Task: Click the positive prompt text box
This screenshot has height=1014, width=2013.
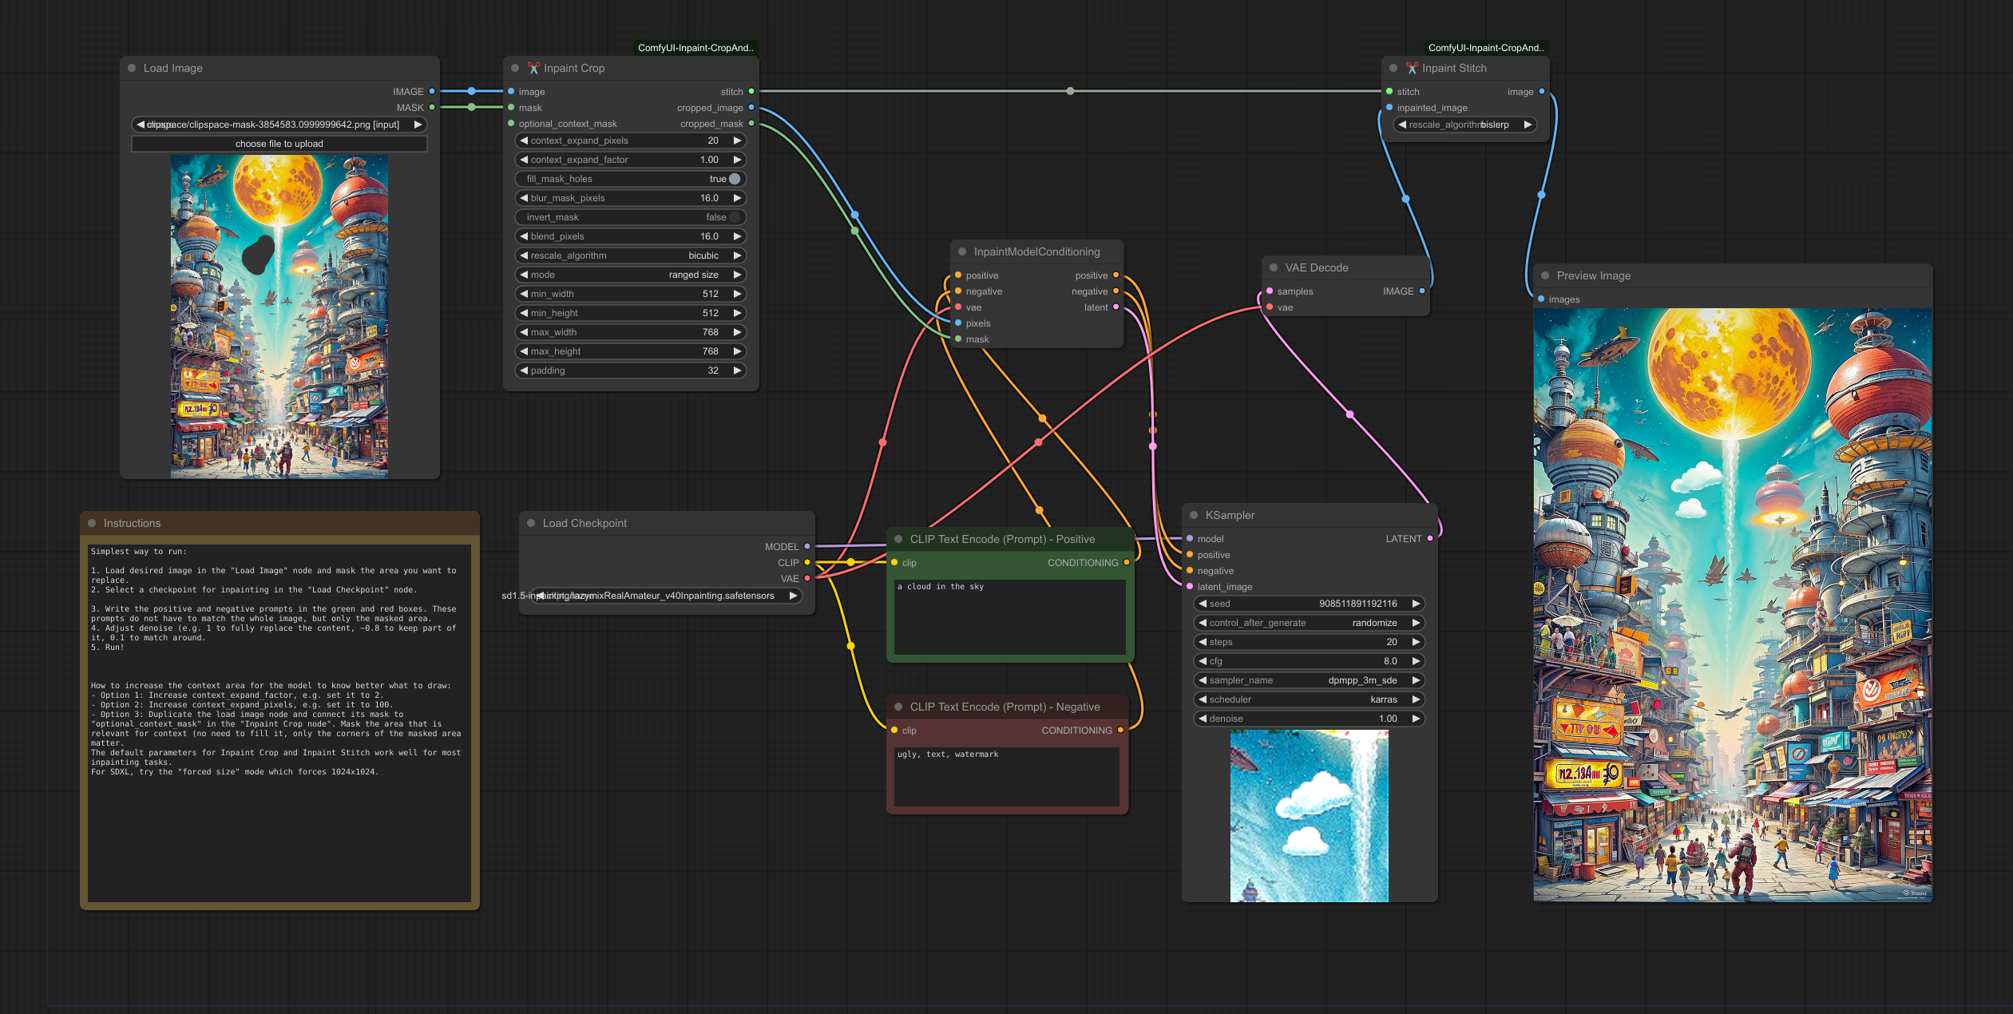Action: (x=1009, y=616)
